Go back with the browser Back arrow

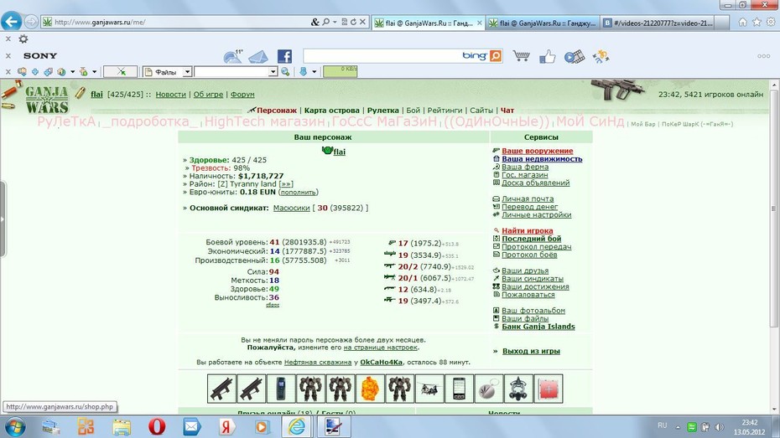pos(11,21)
